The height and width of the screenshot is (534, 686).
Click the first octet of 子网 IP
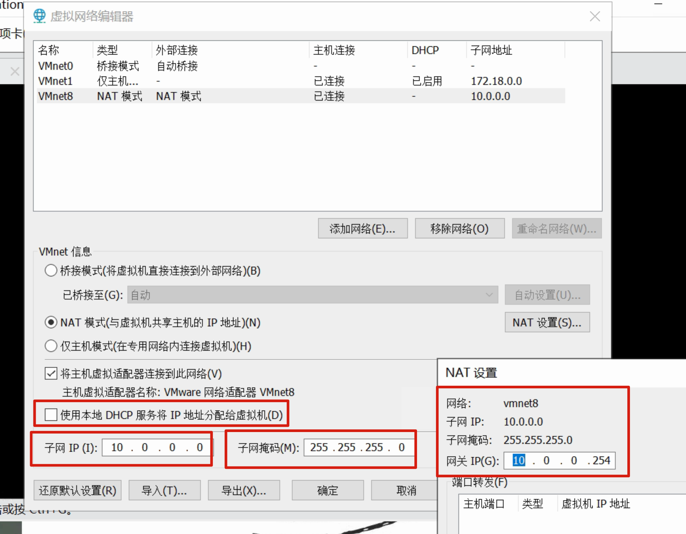click(117, 447)
